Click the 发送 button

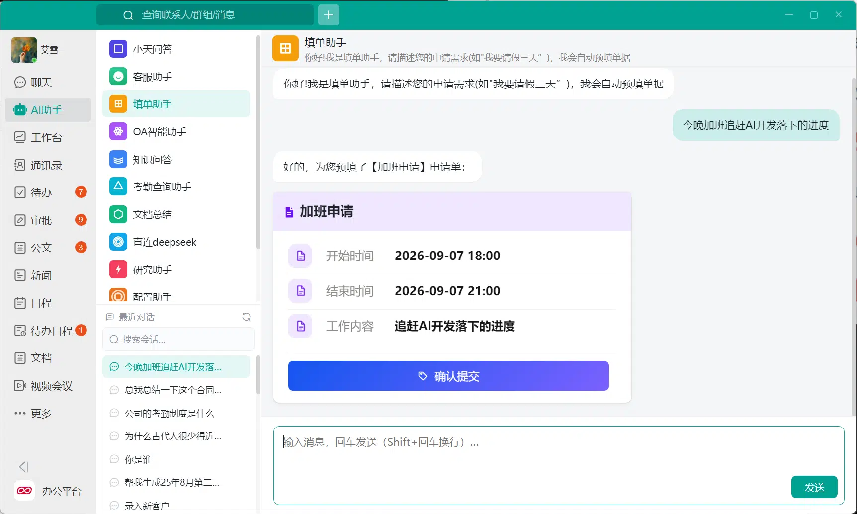[x=814, y=487]
